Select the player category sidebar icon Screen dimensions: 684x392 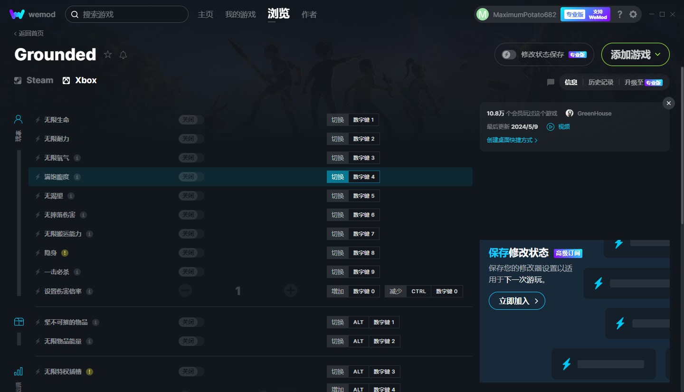(x=18, y=119)
